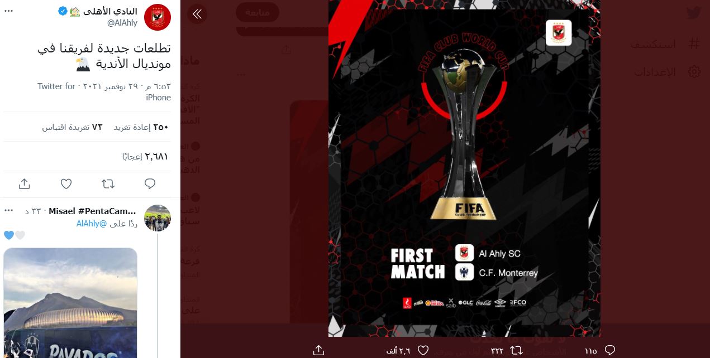Image resolution: width=710 pixels, height=358 pixels.
Task: Open the stadium image in Misael's reply
Action: (x=70, y=303)
